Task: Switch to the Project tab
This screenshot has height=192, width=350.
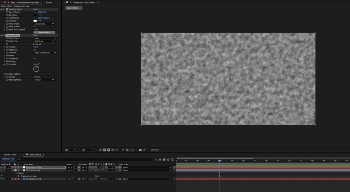Action: 49,2
